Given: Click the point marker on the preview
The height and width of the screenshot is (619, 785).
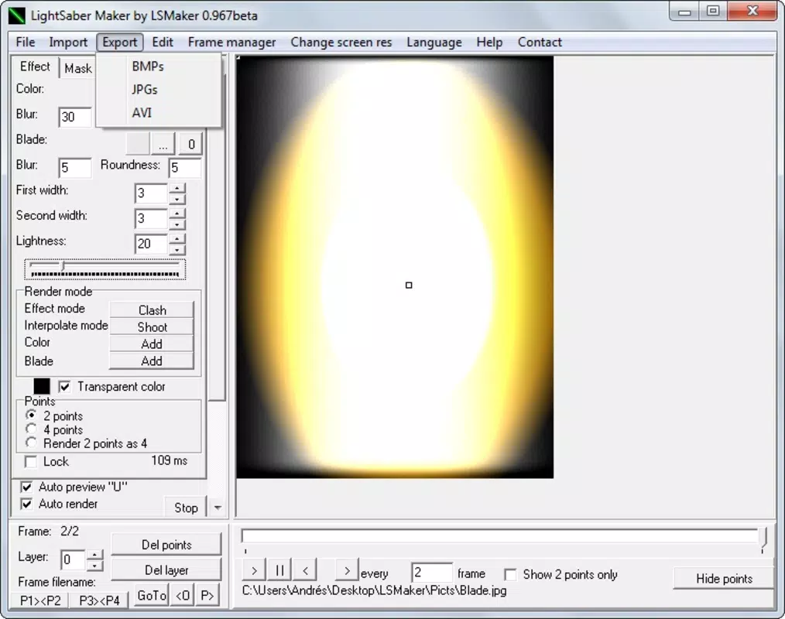Looking at the screenshot, I should (409, 286).
